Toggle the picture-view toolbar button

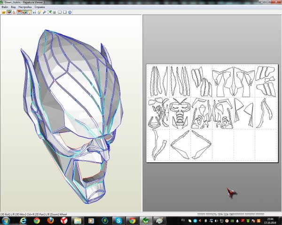[19, 12]
